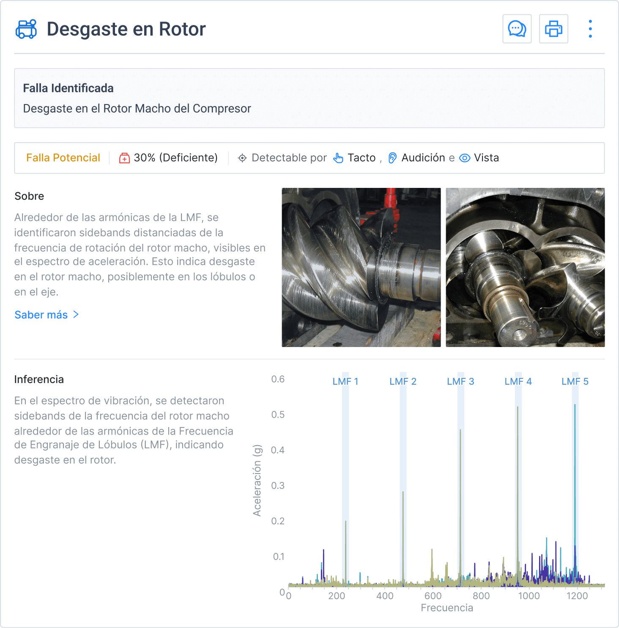Click the red health score icon

[x=124, y=158]
